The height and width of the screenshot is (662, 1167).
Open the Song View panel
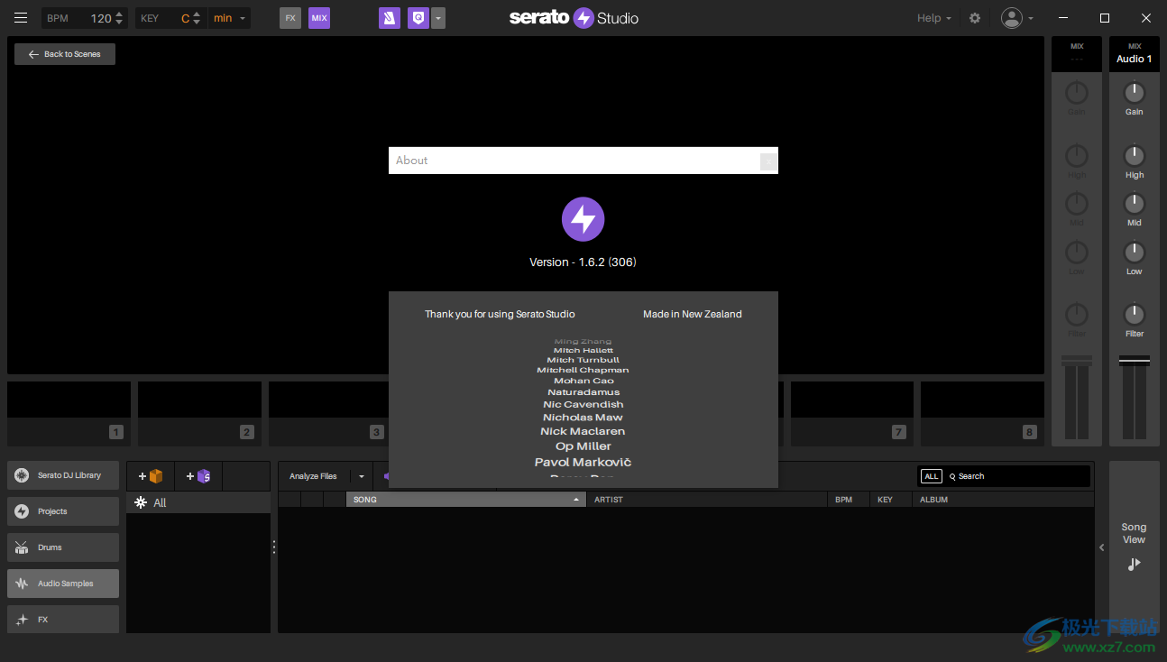tap(1135, 547)
